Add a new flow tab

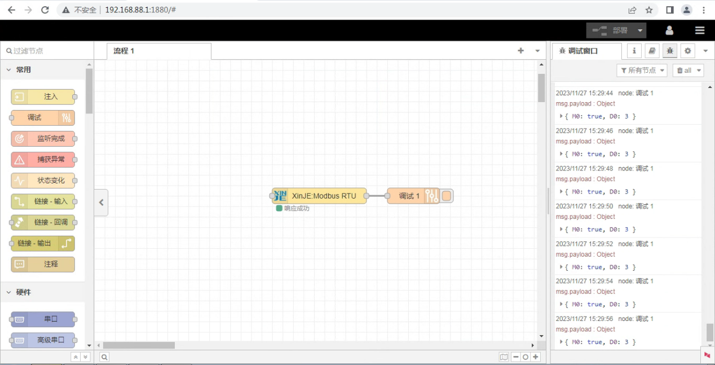521,51
